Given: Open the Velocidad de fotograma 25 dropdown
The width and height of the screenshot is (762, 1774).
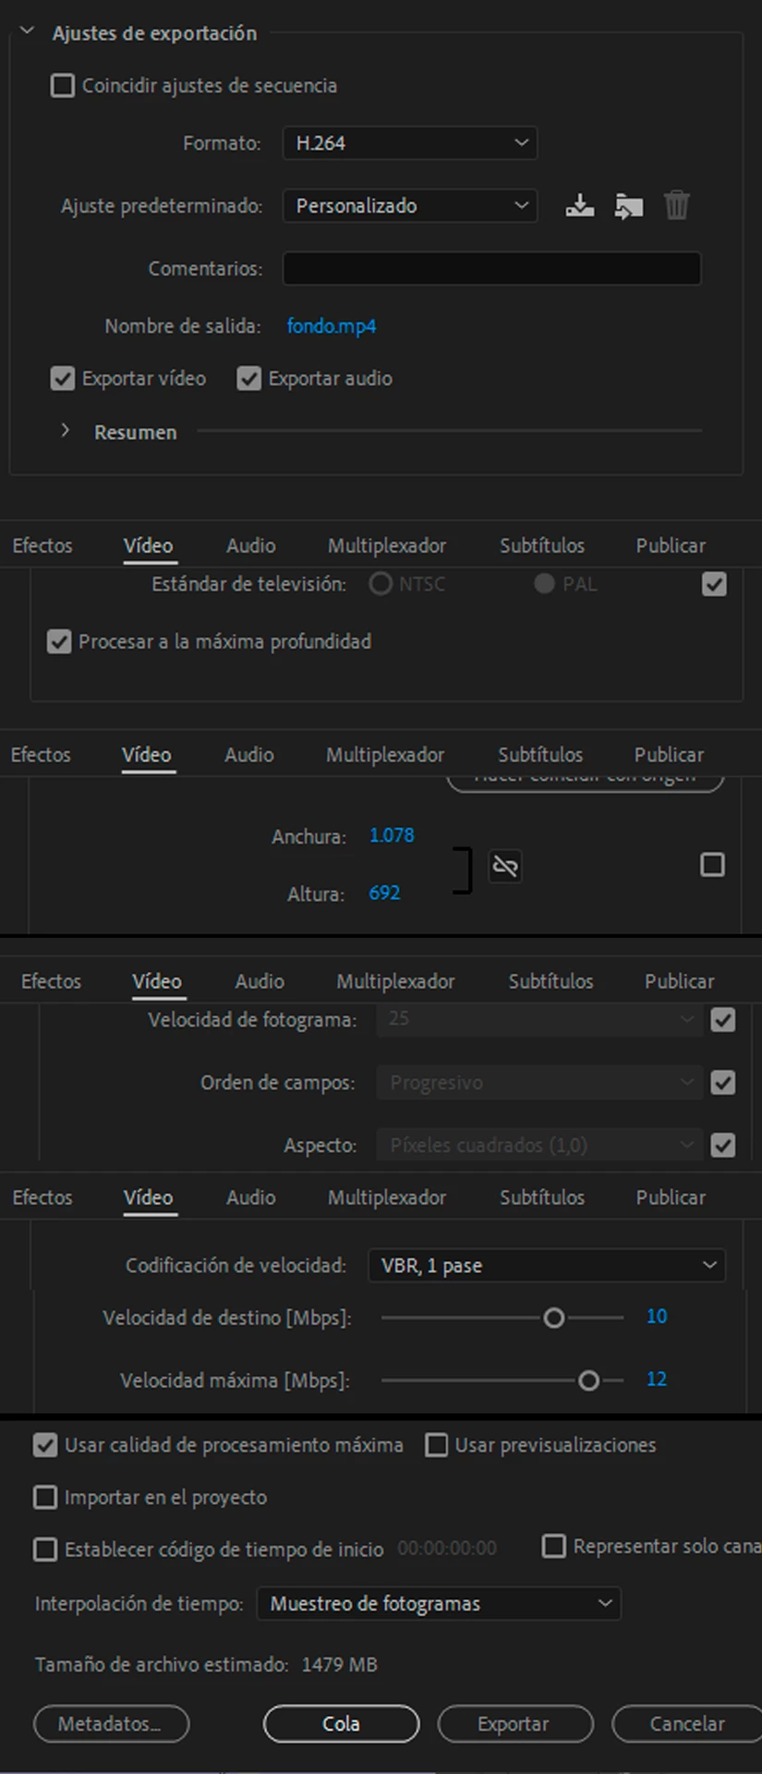Looking at the screenshot, I should (x=539, y=1019).
